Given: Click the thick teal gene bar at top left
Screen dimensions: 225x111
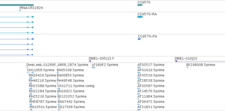Looking at the screenshot, I should tap(16, 5).
